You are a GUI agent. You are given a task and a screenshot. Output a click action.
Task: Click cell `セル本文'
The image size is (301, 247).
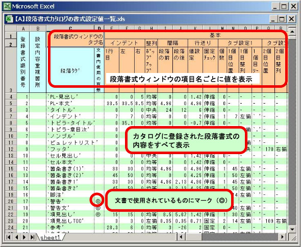click(70, 162)
